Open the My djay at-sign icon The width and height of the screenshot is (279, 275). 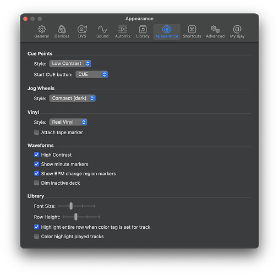(x=237, y=29)
